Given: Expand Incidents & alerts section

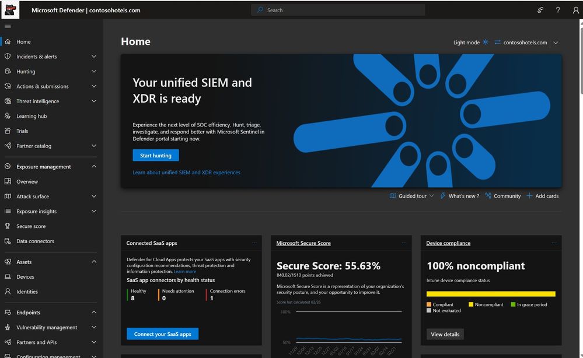Looking at the screenshot, I should tap(94, 57).
